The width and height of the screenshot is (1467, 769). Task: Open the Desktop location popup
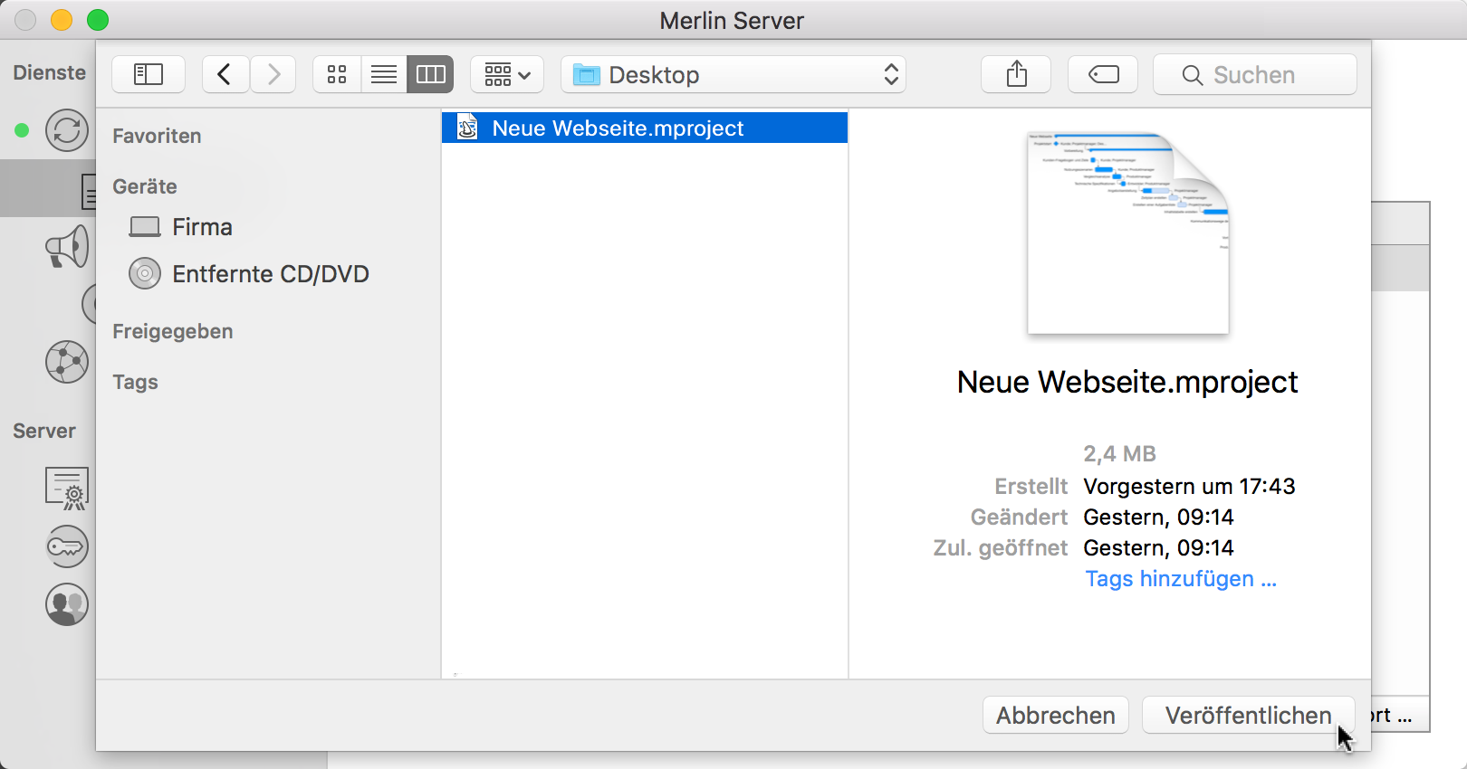(733, 74)
